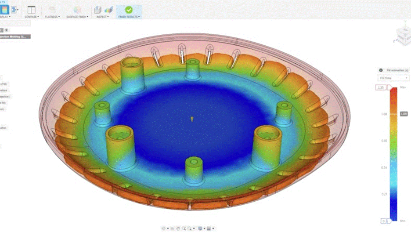
Task: Click the legend minimum value field 0
Action: click(383, 221)
